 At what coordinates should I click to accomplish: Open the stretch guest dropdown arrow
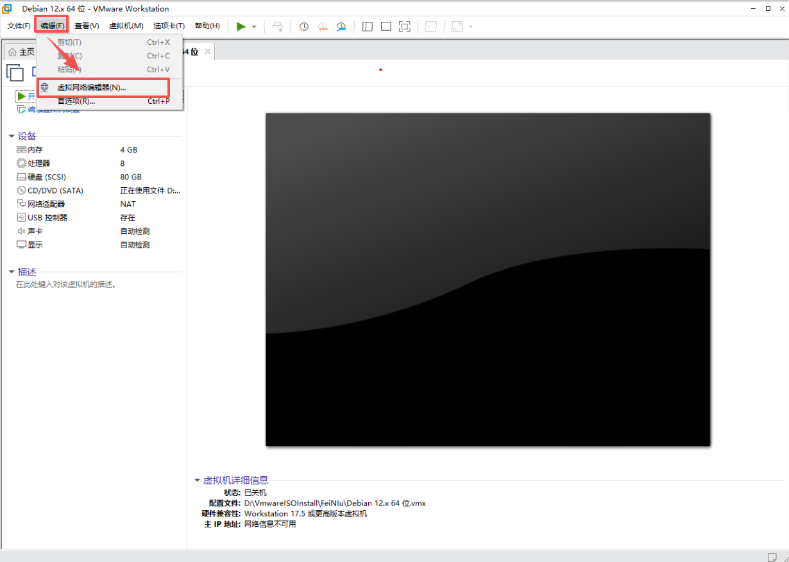[470, 26]
